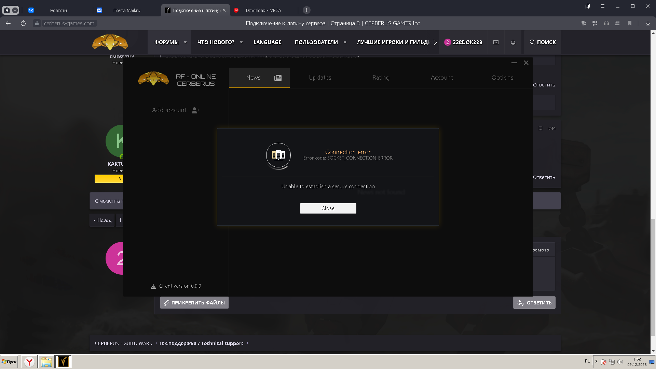Click the add-user icon beside Add account
This screenshot has height=369, width=656.
tap(195, 110)
